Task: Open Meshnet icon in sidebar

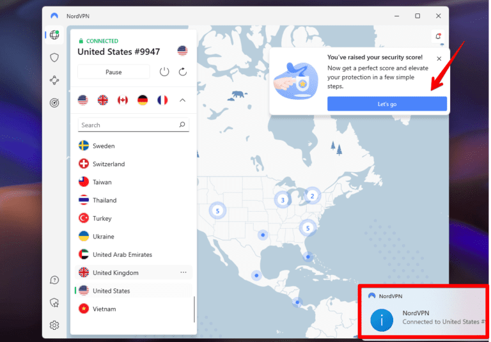Action: pos(54,80)
